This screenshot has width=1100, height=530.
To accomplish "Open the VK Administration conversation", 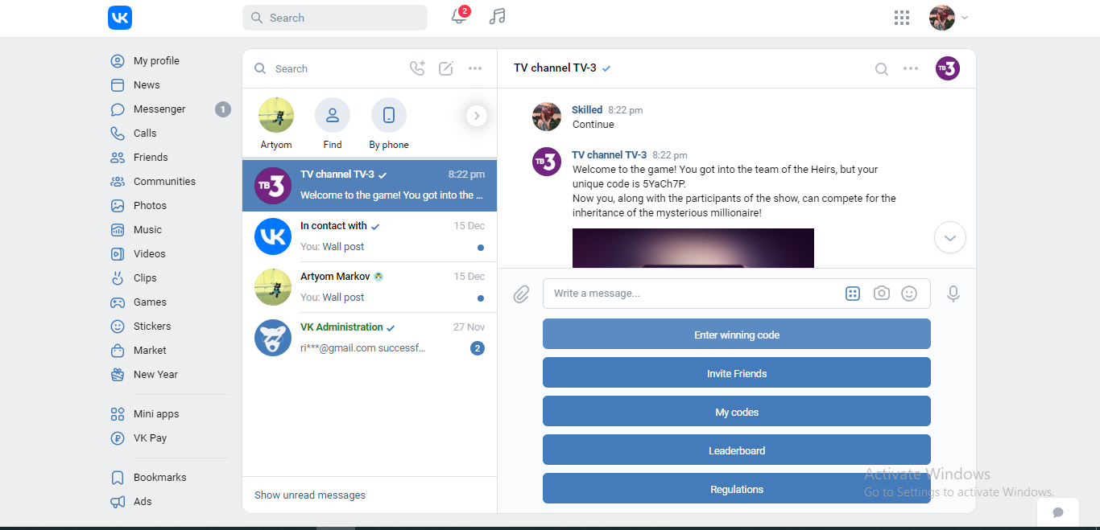I will [370, 338].
